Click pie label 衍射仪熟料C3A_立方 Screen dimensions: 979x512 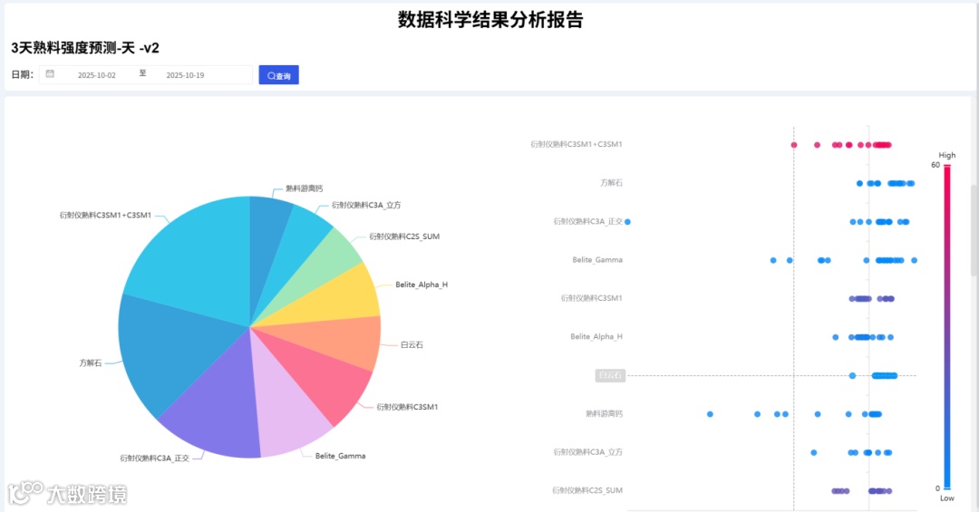point(366,205)
